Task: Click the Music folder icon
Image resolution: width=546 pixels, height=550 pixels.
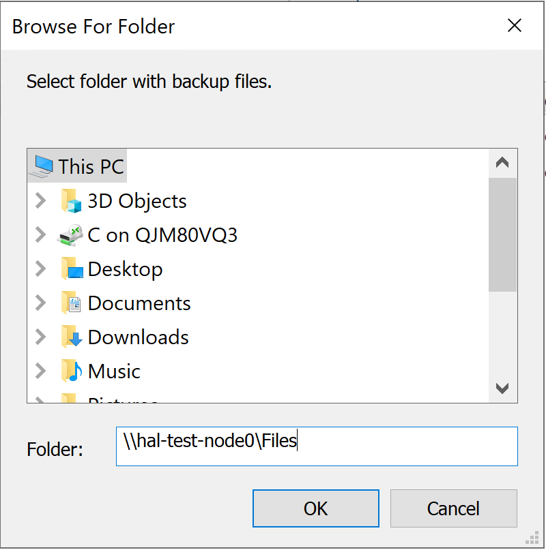Action: [x=72, y=371]
